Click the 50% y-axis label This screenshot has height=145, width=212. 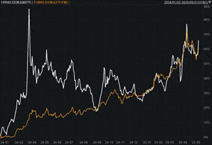(207, 64)
